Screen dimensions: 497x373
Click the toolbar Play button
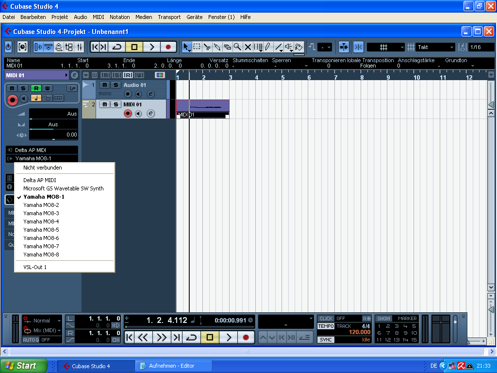coord(151,47)
